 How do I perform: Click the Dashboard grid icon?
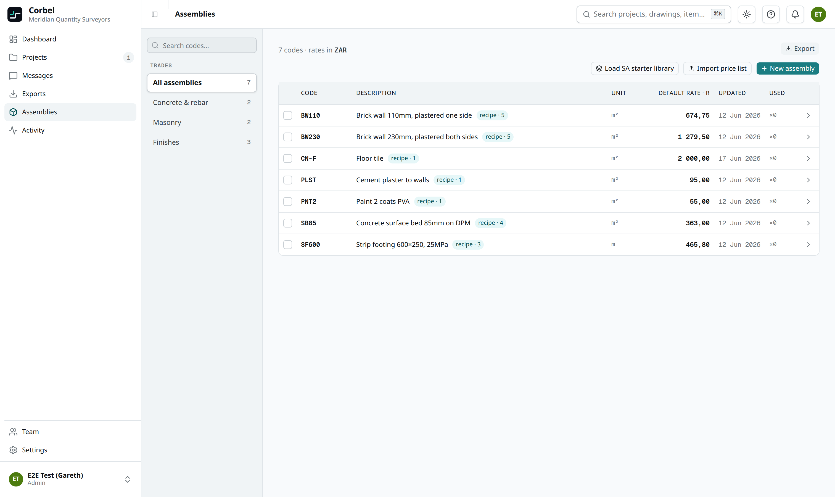coord(13,39)
